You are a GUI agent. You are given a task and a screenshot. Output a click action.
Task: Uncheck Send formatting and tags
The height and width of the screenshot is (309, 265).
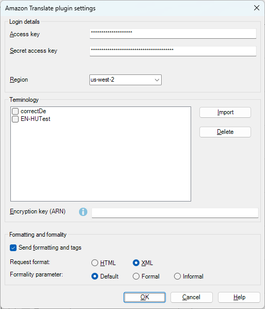pos(13,248)
